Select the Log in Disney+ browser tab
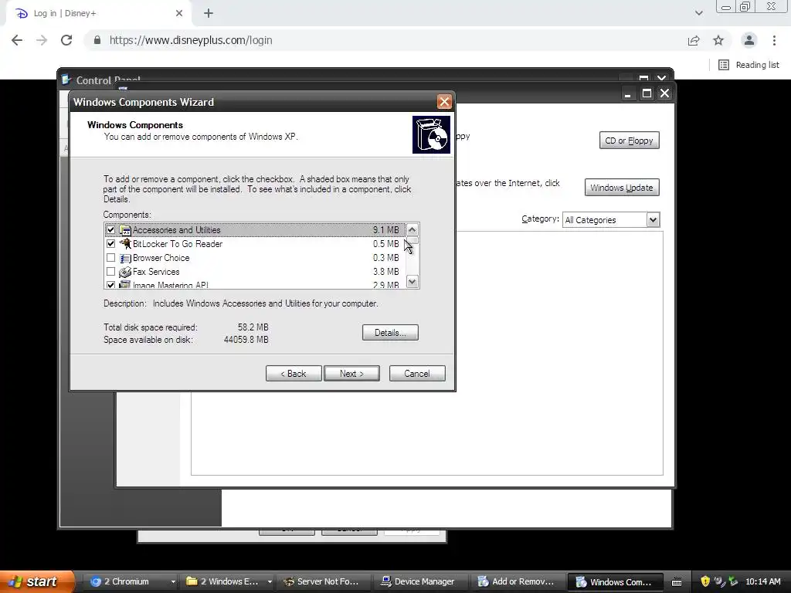 click(100, 14)
